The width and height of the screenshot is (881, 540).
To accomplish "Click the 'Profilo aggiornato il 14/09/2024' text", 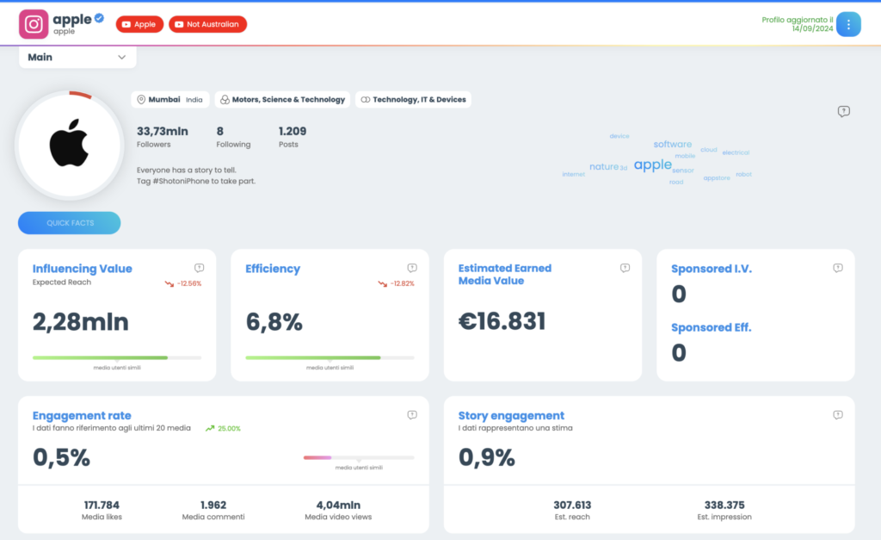I will pos(798,24).
